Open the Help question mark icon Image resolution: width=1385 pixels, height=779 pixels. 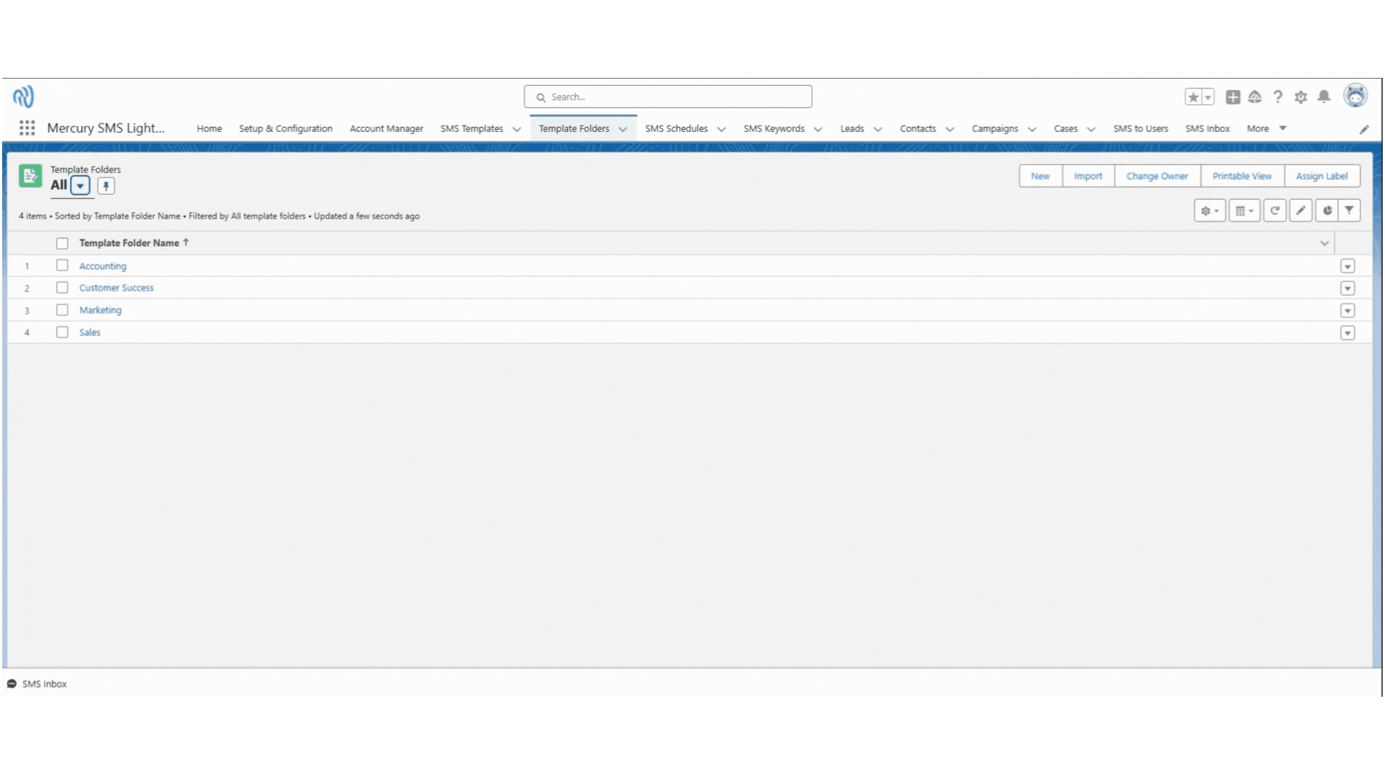pos(1278,97)
